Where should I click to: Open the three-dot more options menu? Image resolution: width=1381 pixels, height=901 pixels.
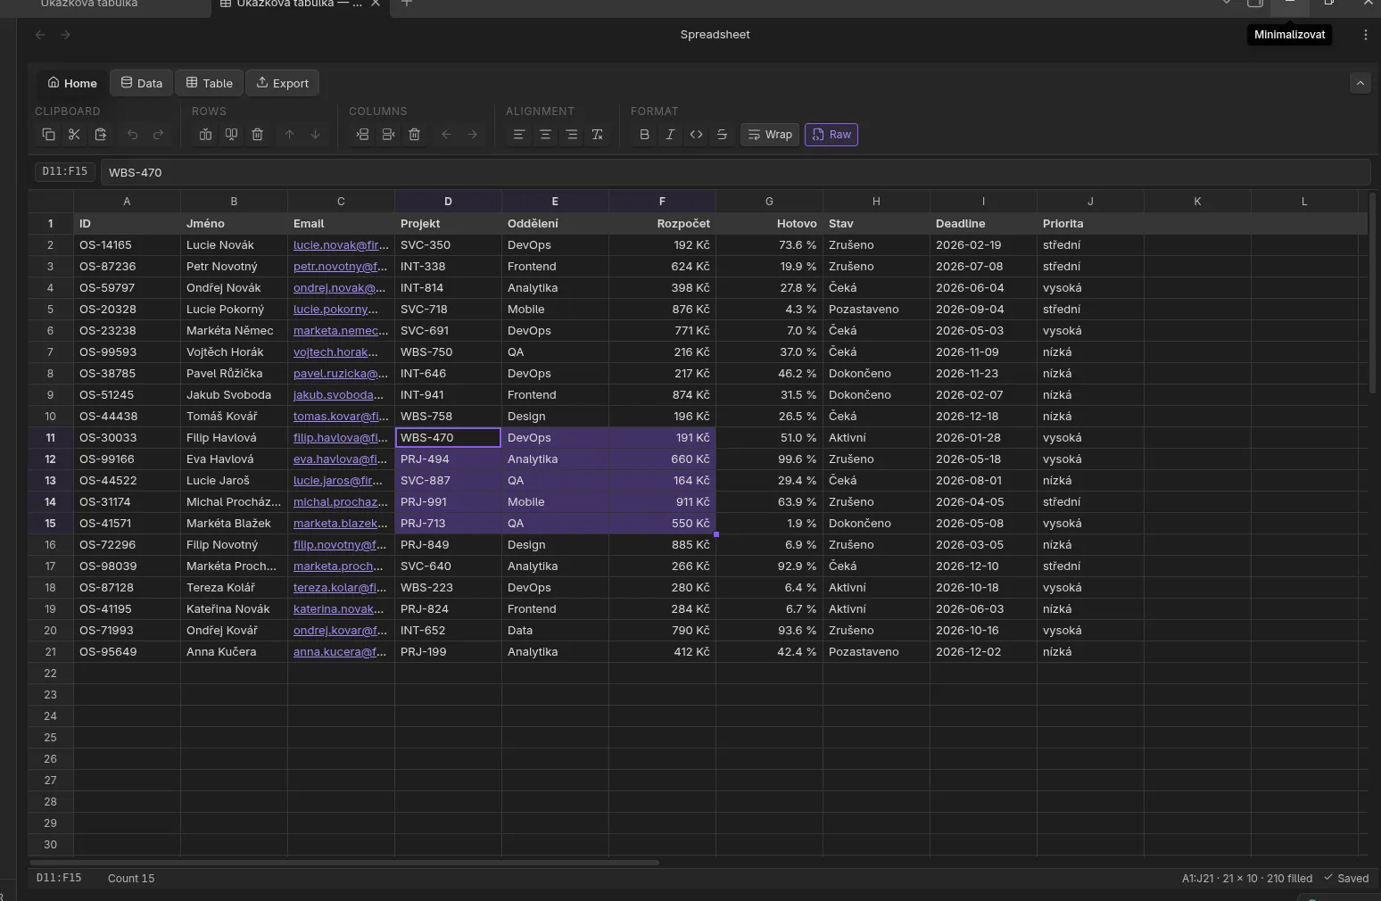pyautogui.click(x=1365, y=35)
